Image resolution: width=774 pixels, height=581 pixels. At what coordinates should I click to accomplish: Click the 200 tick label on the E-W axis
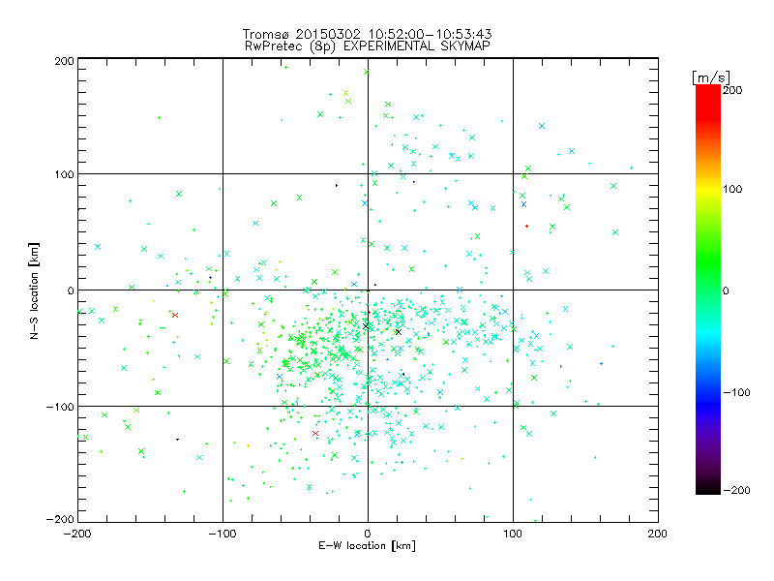[658, 534]
